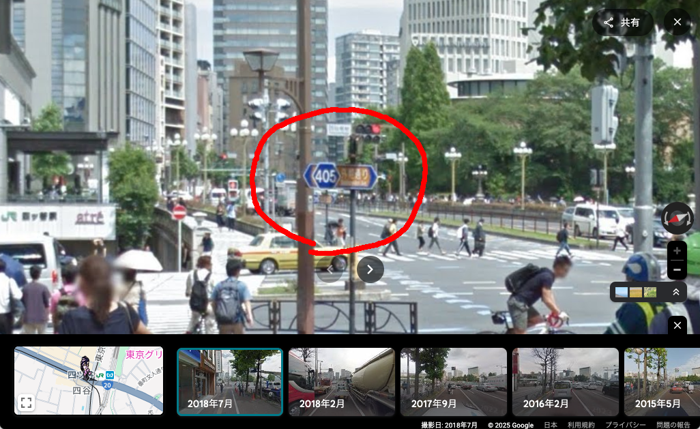Select the 2018年7月 imagery thumbnail
This screenshot has height=429, width=700.
point(230,381)
